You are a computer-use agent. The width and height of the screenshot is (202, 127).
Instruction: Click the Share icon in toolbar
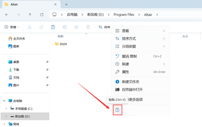(x=76, y=27)
